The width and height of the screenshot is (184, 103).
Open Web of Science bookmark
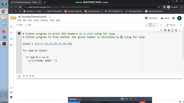pyautogui.click(x=53, y=11)
